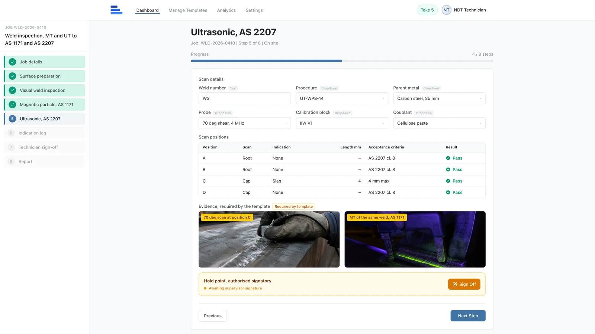Viewport: 595px width, 334px height.
Task: Click the Visual weld inspection checkmark icon
Action: pyautogui.click(x=12, y=90)
